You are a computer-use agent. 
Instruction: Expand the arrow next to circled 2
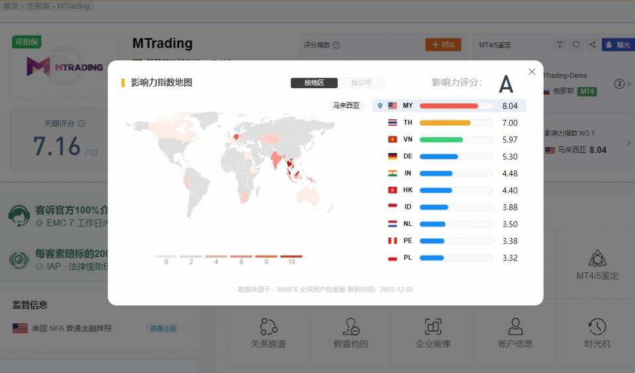(629, 84)
